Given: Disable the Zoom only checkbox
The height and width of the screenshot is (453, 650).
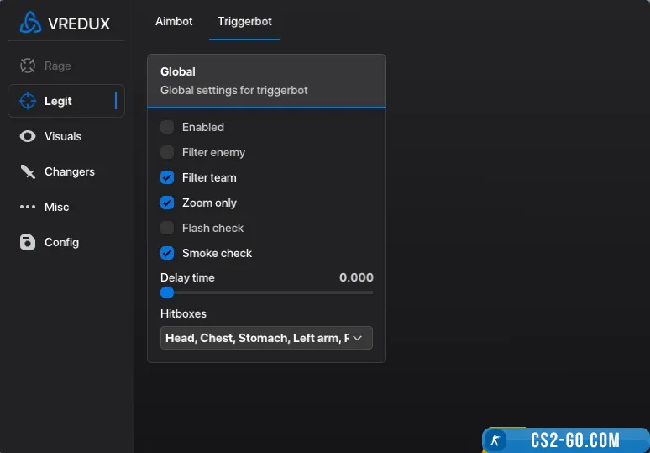Looking at the screenshot, I should tap(167, 203).
